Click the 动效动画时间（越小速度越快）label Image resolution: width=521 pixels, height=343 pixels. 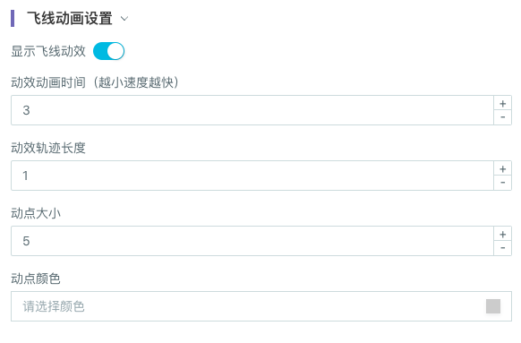[95, 82]
